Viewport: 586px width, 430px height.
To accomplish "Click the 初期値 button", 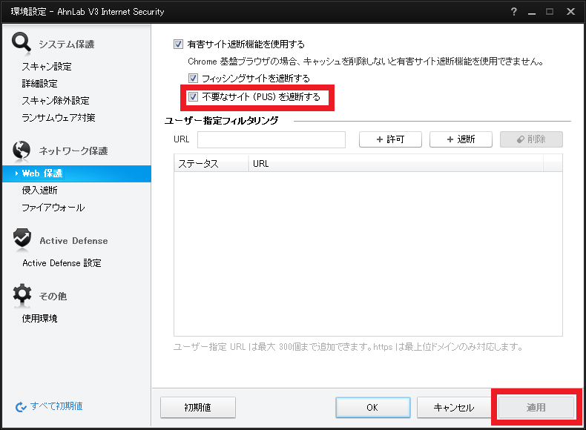I will pyautogui.click(x=198, y=407).
